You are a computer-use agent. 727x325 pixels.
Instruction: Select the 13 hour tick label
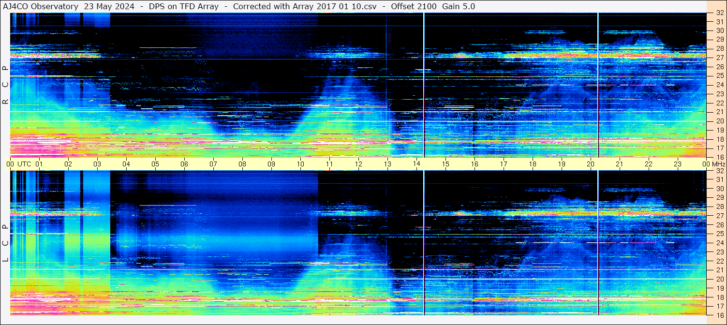click(387, 164)
